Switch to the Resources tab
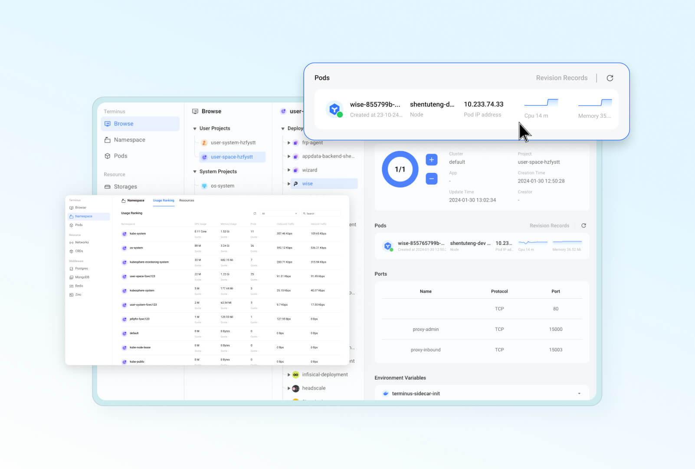695x469 pixels. [x=187, y=201]
